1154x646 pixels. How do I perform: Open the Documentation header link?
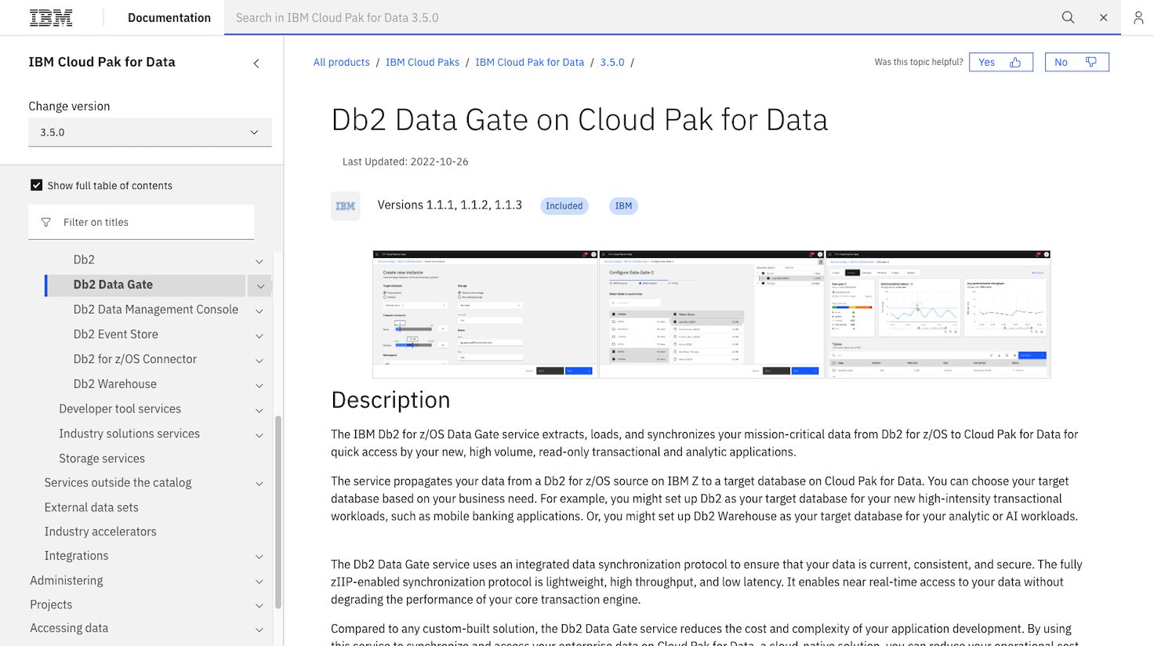(169, 17)
